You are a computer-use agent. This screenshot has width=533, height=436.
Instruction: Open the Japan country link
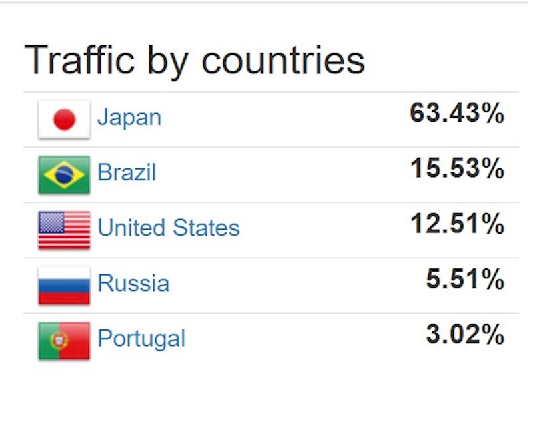pyautogui.click(x=129, y=118)
